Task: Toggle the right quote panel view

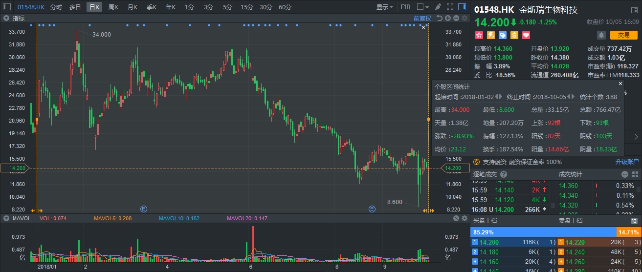Action: tap(463, 7)
